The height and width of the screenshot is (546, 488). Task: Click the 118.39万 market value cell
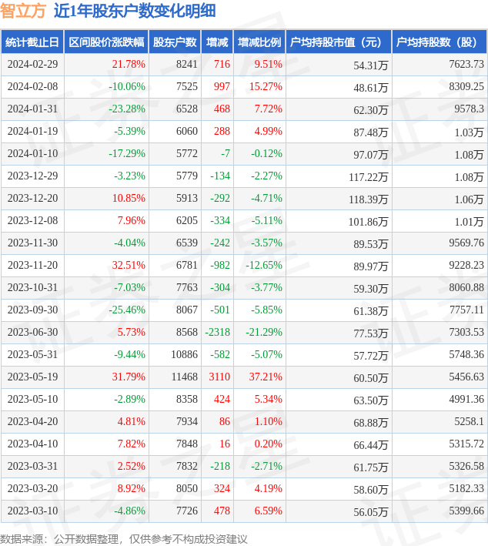point(368,199)
